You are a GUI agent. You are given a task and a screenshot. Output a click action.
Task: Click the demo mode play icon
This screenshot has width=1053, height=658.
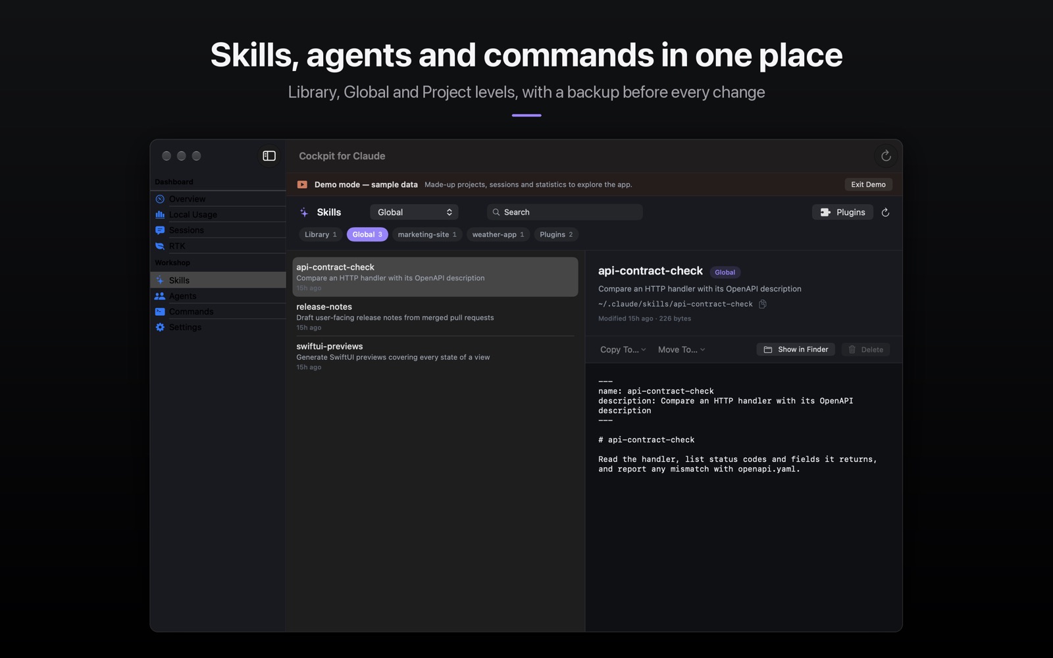pyautogui.click(x=302, y=185)
